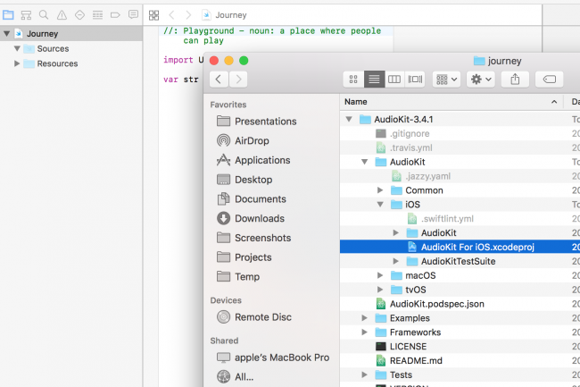Viewport: 580px width, 387px height.
Task: Select Applications in Finder sidebar
Action: (261, 160)
